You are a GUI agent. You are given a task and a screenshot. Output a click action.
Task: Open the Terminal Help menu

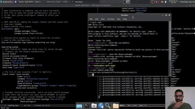pos(125,19)
